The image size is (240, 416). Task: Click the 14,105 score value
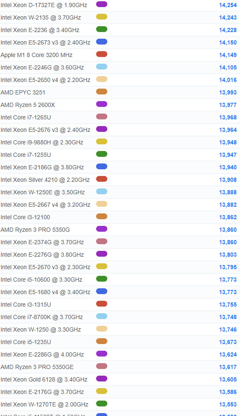pyautogui.click(x=228, y=67)
